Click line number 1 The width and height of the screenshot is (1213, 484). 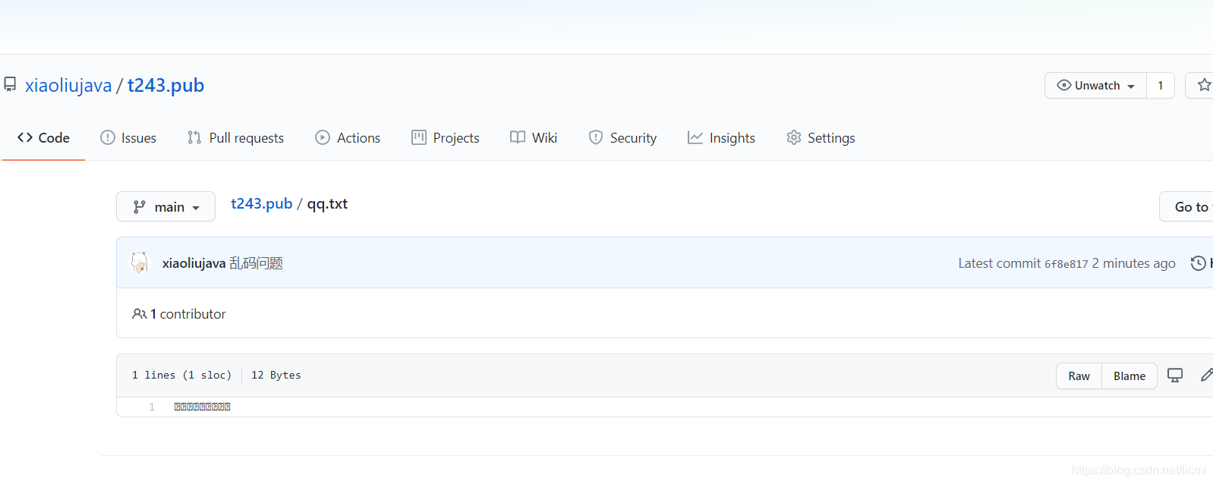(152, 407)
